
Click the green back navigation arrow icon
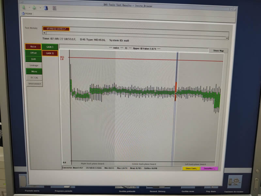(24, 8)
